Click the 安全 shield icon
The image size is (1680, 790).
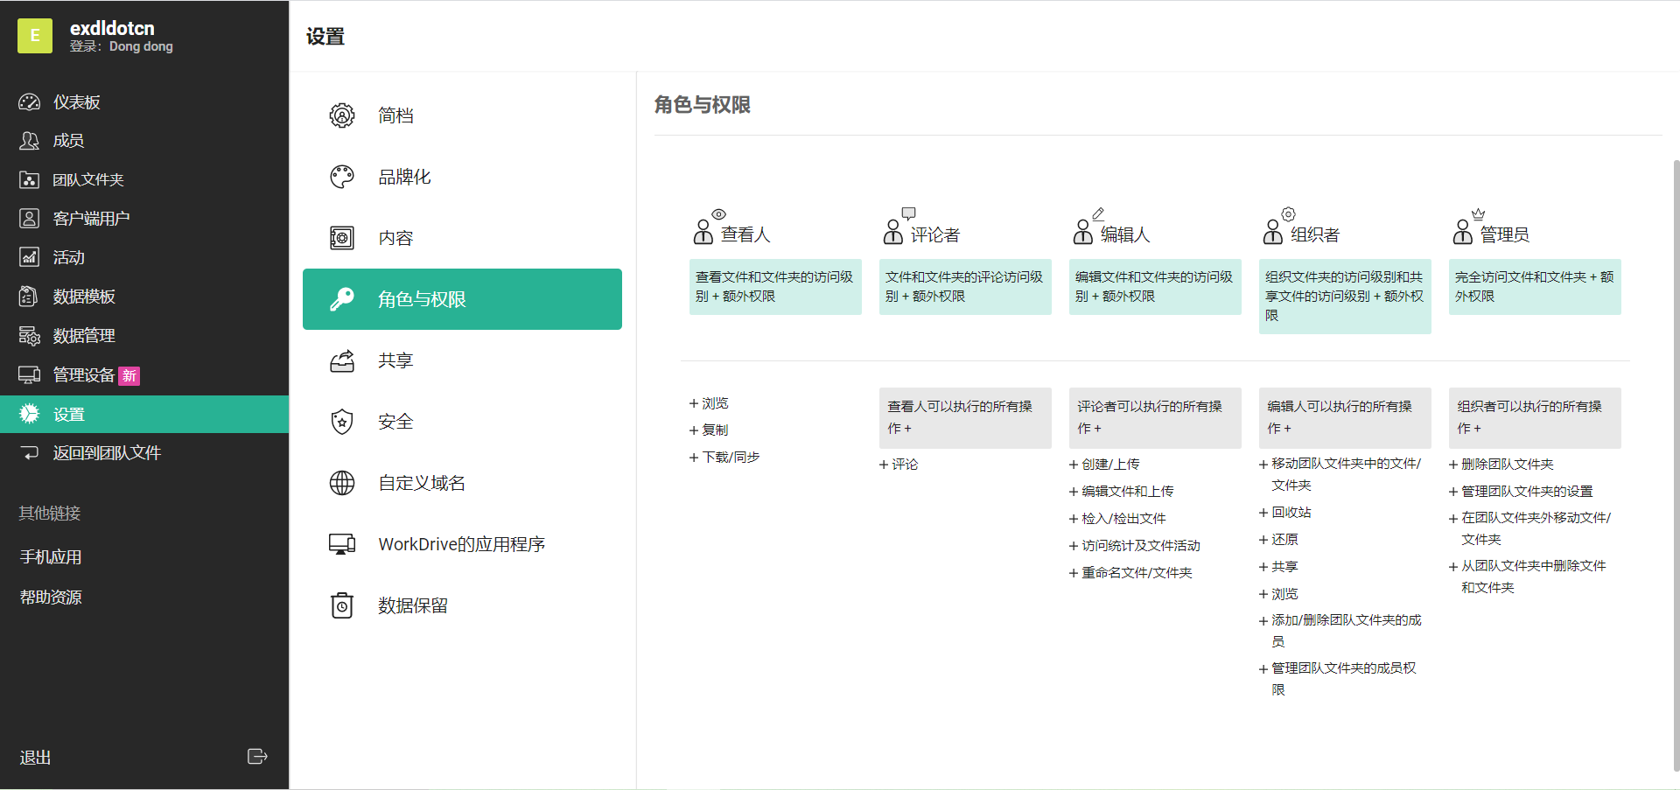click(342, 422)
